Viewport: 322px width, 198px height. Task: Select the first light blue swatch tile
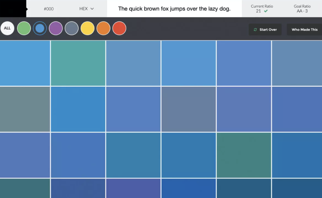pos(25,63)
